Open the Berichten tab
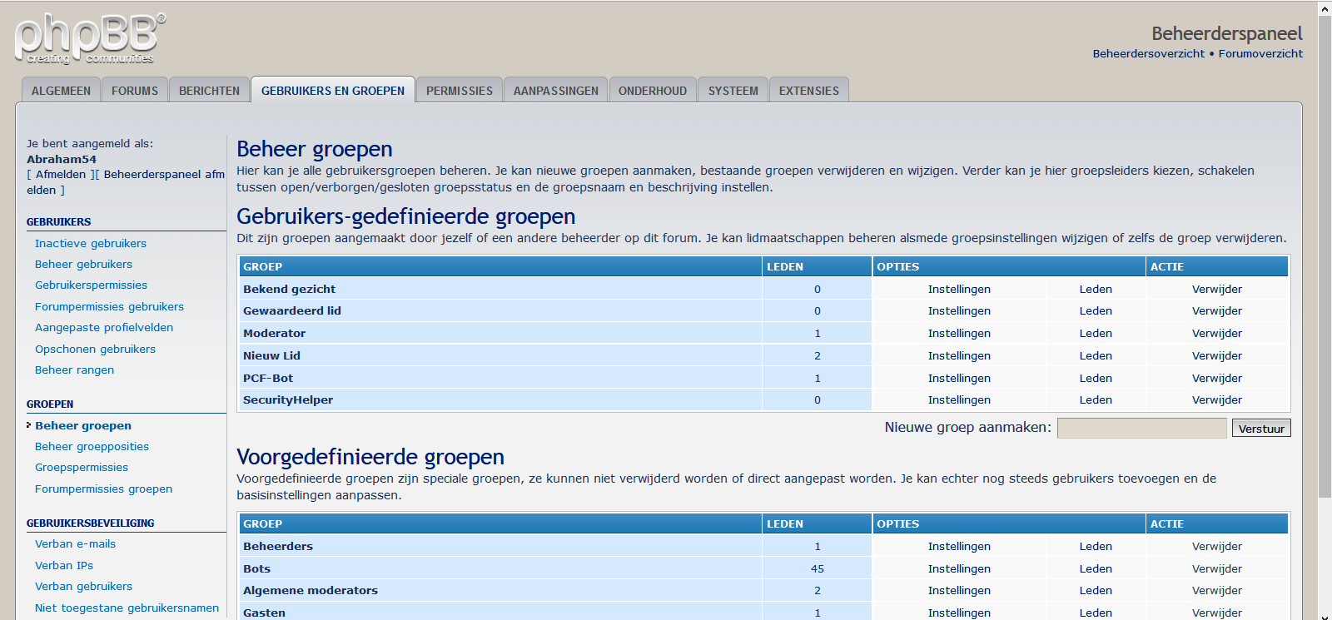This screenshot has width=1332, height=620. pyautogui.click(x=209, y=90)
